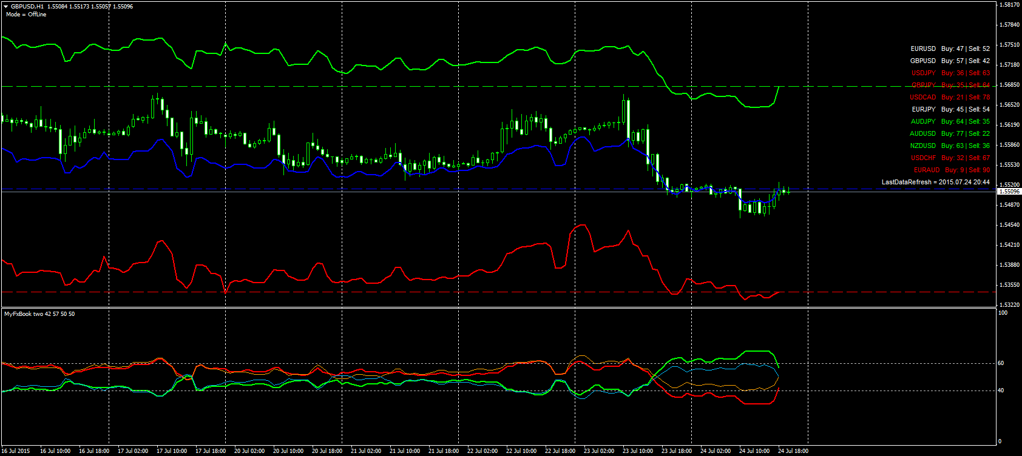Viewport: 1022px width, 456px height.
Task: Click the LastDataRefresh timestamp label
Action: tap(936, 182)
